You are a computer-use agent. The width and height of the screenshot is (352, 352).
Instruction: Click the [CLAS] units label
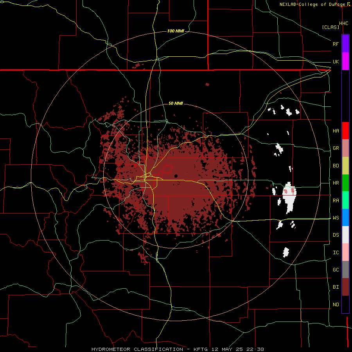(330, 27)
